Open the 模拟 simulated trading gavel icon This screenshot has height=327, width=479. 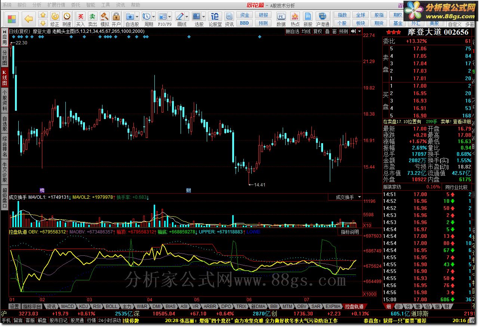point(105,19)
